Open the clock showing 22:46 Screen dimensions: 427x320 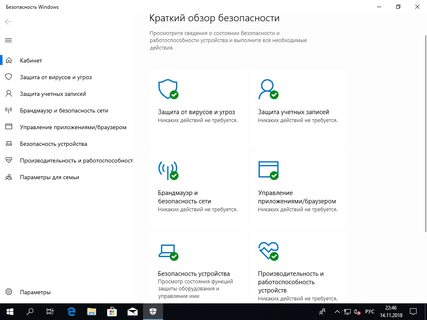[391, 312]
